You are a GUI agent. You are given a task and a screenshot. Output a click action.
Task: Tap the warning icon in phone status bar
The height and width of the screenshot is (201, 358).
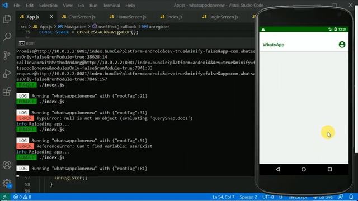coord(263,30)
